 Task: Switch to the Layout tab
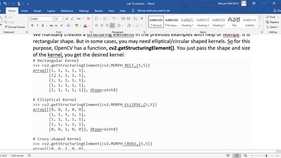coord(51,11)
